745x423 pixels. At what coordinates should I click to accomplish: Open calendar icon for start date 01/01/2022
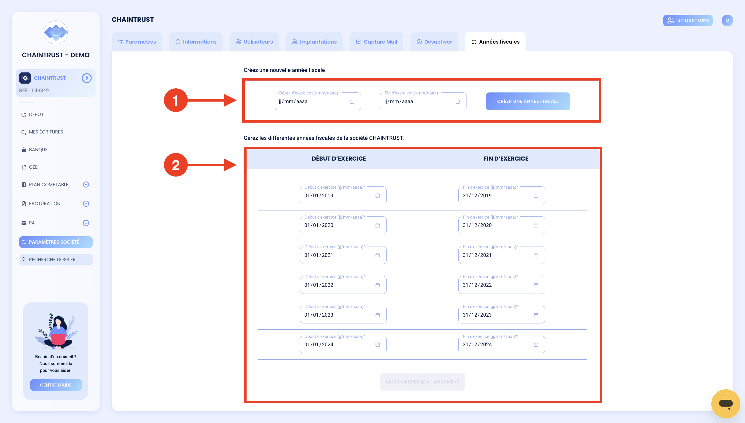[377, 285]
